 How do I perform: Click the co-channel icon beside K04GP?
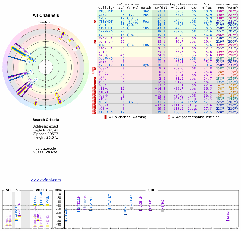point(95,79)
